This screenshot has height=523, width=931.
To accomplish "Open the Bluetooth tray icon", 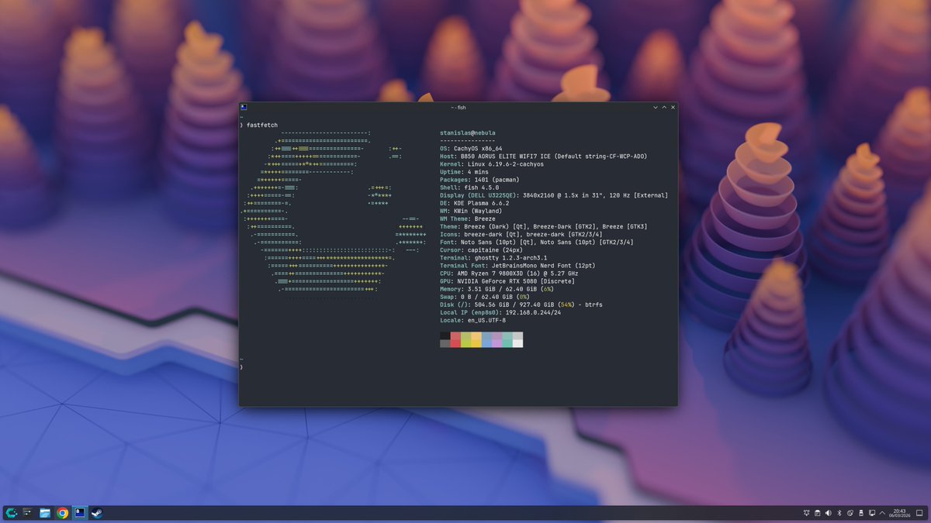I will click(x=839, y=513).
